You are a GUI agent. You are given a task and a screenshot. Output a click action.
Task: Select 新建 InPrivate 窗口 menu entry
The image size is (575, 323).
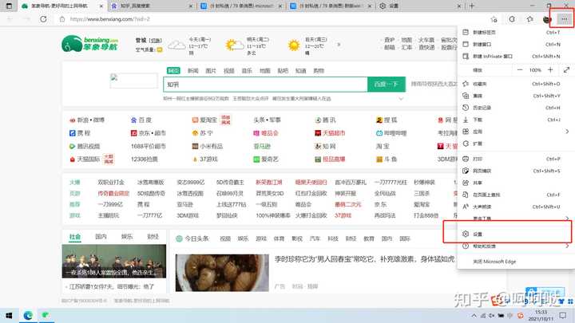pos(516,57)
